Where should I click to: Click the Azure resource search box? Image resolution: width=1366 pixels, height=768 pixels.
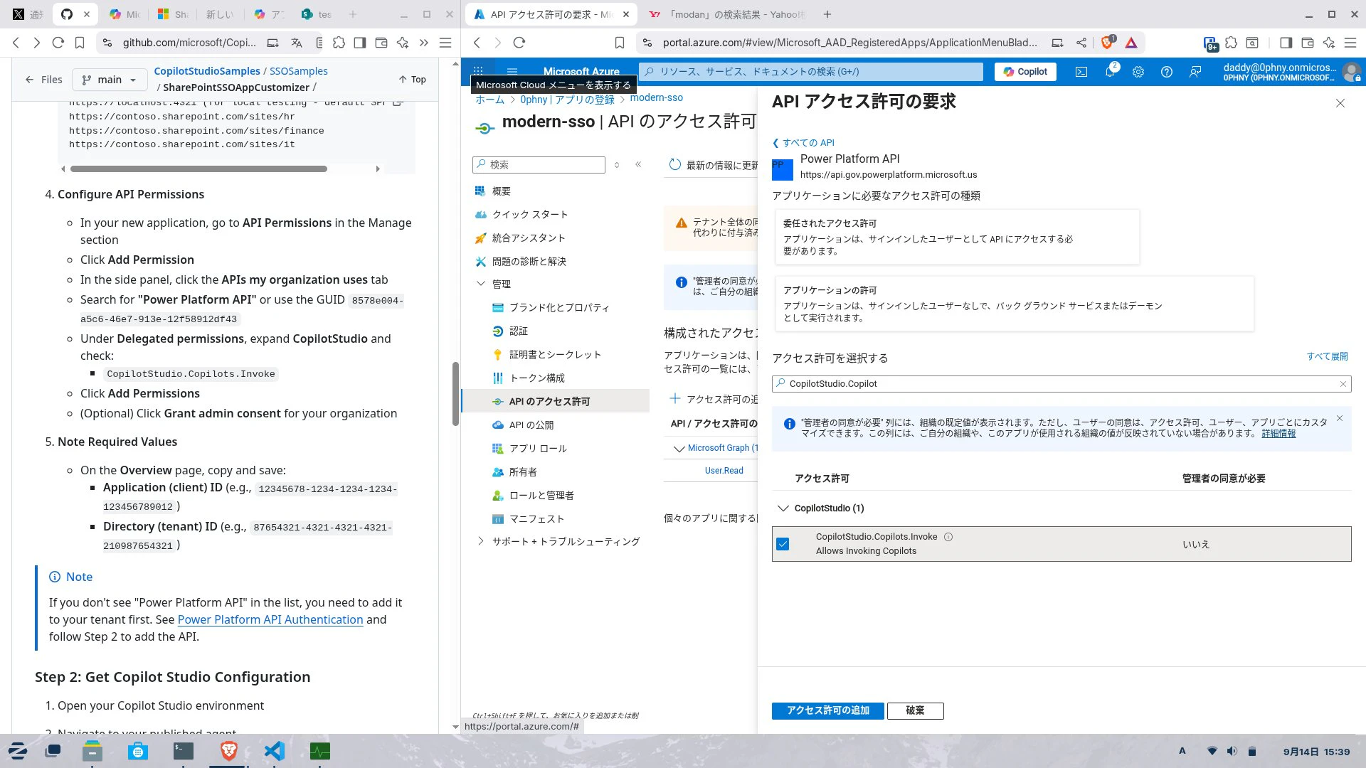click(x=811, y=72)
